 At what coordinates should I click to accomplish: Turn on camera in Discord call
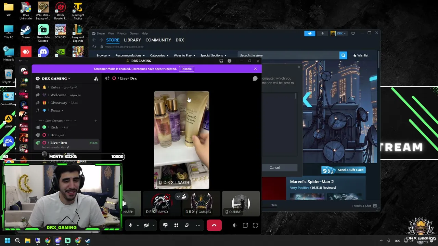[146, 225]
